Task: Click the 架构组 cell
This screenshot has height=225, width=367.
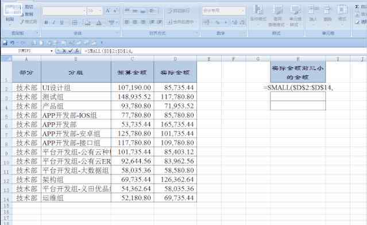Action: pyautogui.click(x=76, y=180)
